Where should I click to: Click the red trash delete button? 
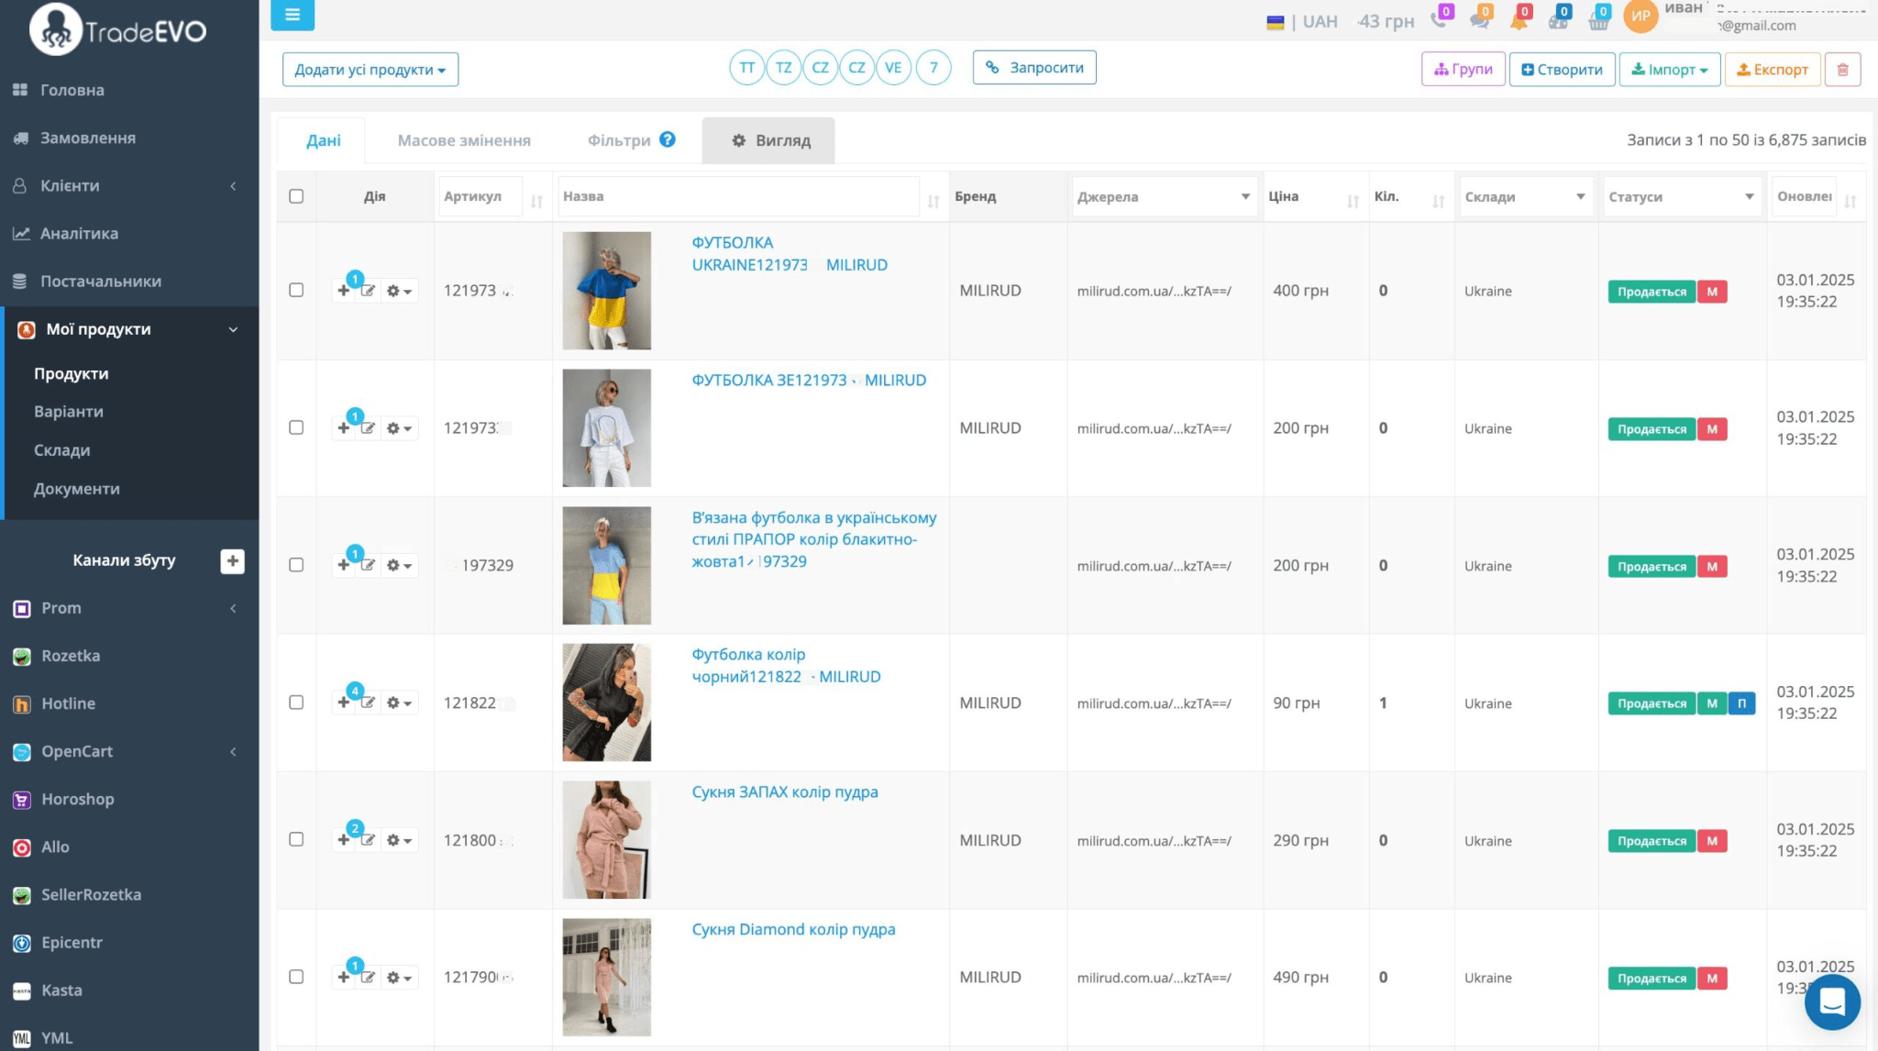[x=1842, y=70]
